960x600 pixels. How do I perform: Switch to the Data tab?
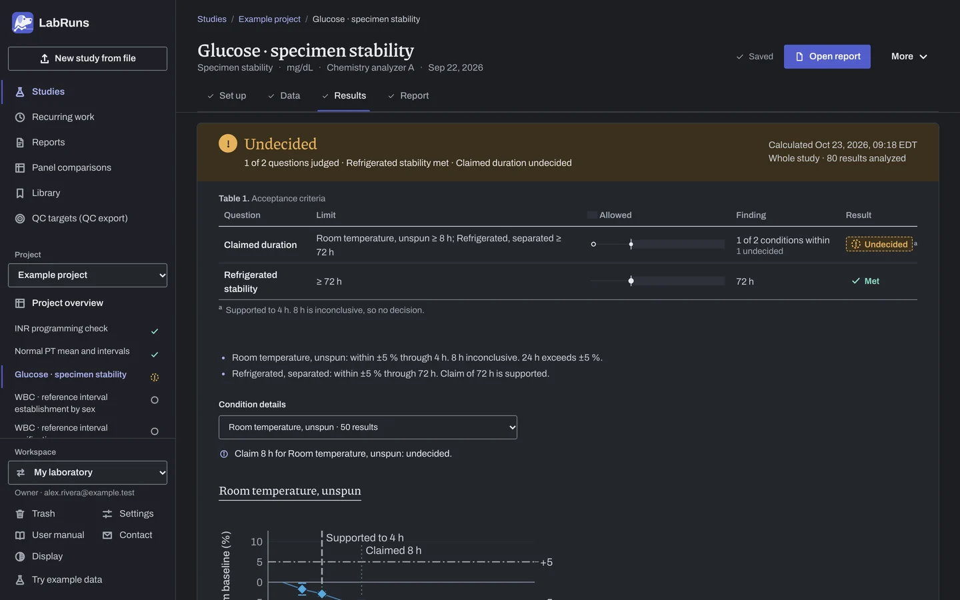pos(284,96)
